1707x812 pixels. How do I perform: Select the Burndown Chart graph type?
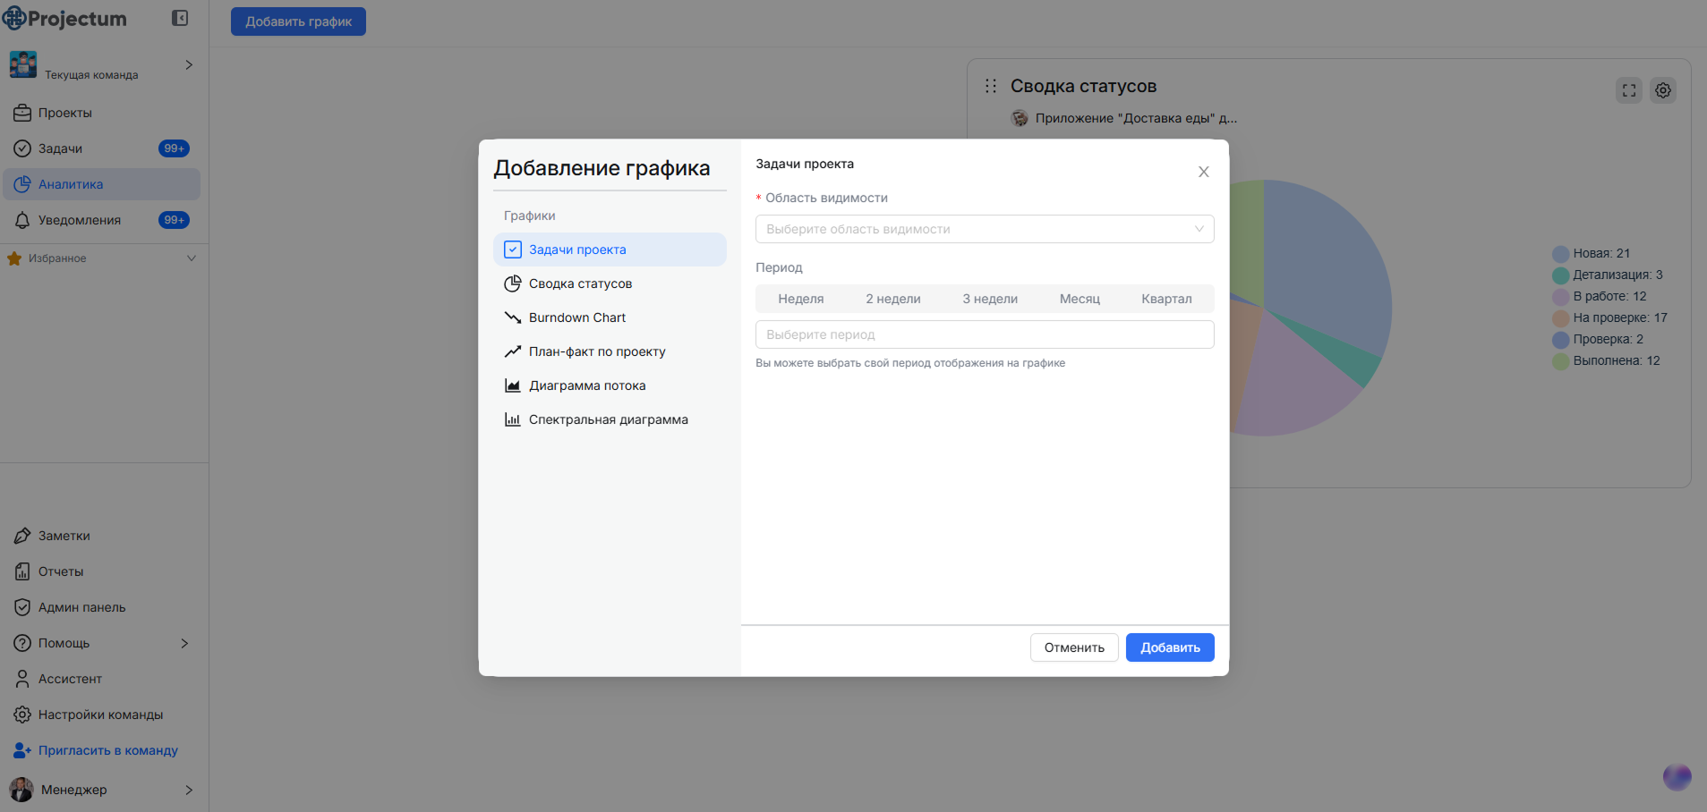576,317
